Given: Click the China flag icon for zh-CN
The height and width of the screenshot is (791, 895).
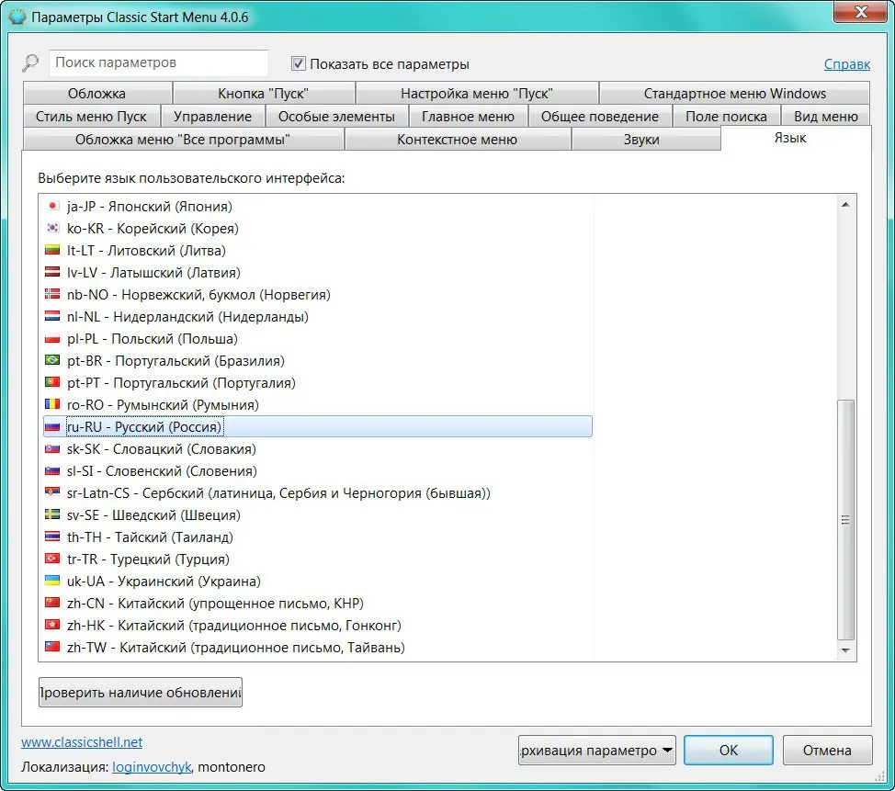Looking at the screenshot, I should click(x=52, y=603).
